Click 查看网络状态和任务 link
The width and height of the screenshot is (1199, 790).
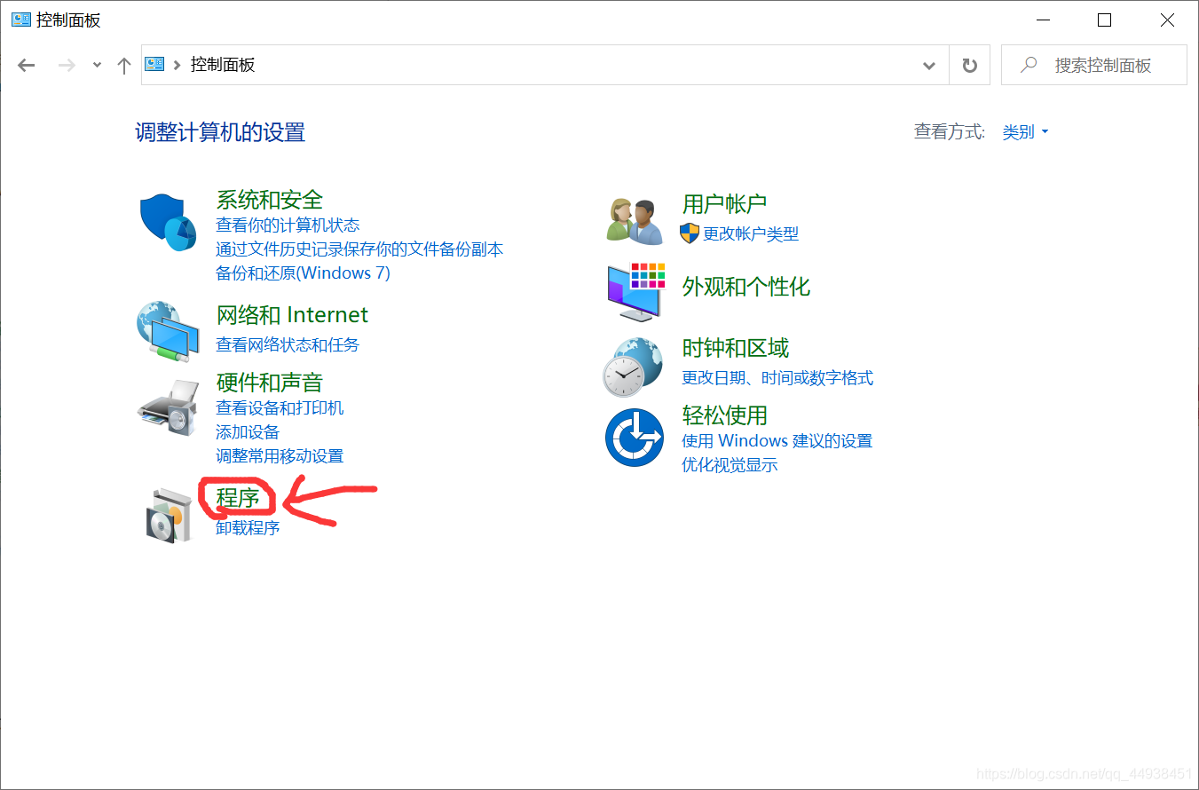(288, 344)
